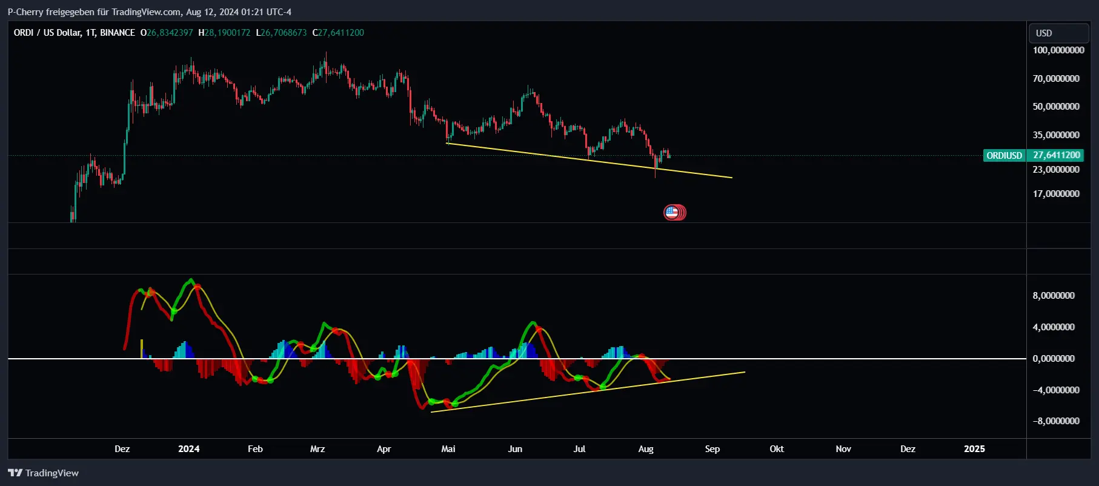
Task: Select the white zero line of the indicator
Action: pos(517,359)
